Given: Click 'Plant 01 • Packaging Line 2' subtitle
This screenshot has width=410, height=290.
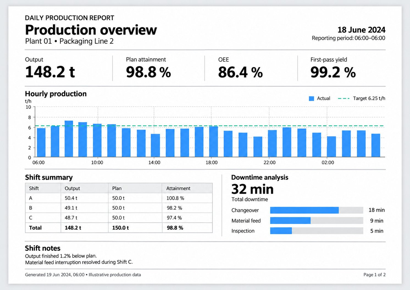Looking at the screenshot, I should (69, 41).
